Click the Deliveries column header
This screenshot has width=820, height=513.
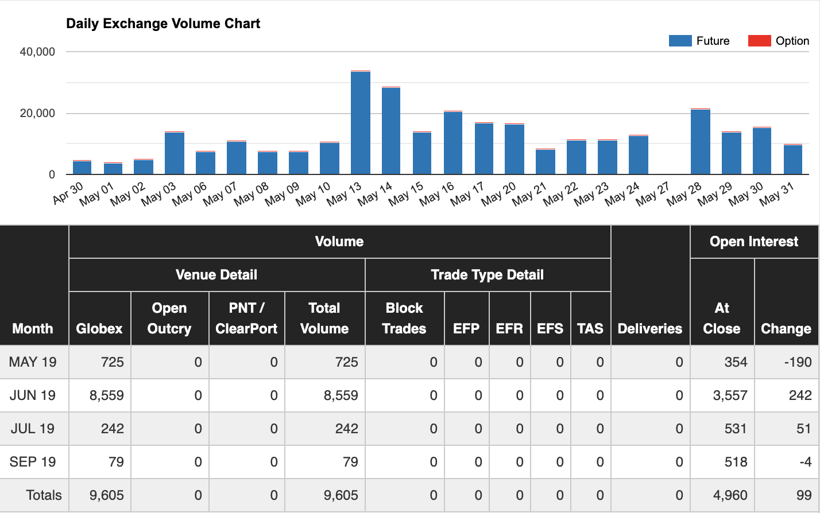tap(650, 328)
